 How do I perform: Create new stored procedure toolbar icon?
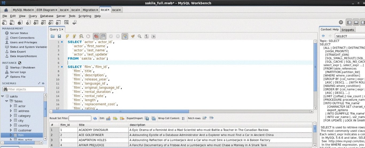pyautogui.click(x=51, y=23)
